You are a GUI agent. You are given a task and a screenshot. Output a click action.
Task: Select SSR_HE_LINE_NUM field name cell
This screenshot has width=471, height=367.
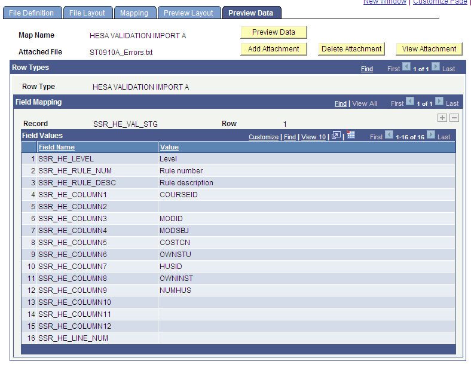coord(97,338)
